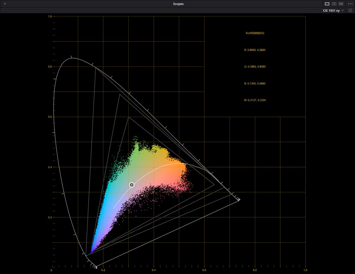Switch scopes to quad view layout
The height and width of the screenshot is (274, 355).
click(x=341, y=4)
